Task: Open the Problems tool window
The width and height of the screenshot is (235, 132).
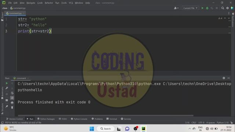Action: pos(97,119)
